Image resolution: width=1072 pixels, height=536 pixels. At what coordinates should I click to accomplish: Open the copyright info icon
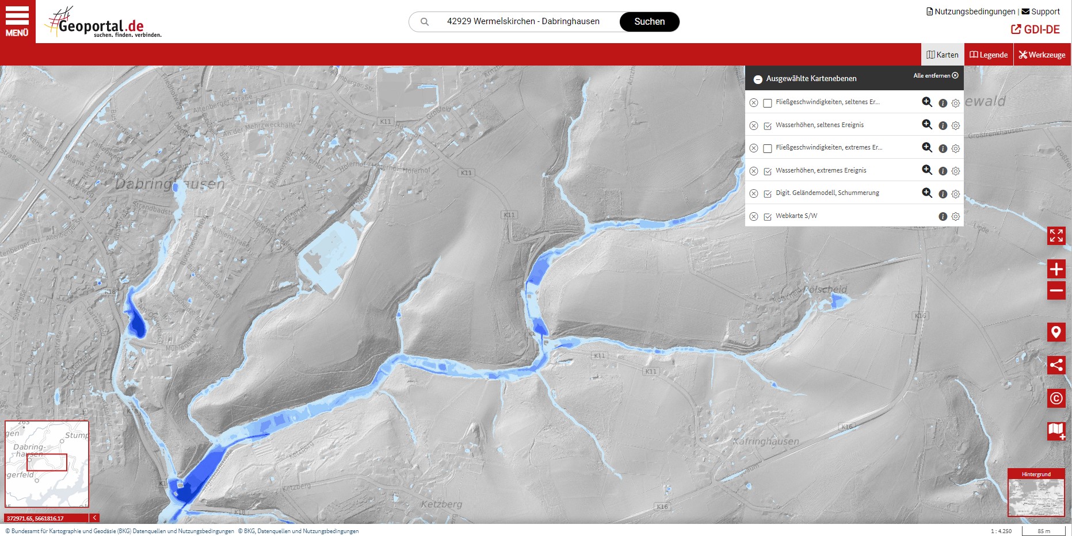[x=1056, y=398]
